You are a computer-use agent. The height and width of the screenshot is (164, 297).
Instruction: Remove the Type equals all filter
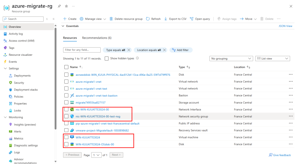[129, 50]
